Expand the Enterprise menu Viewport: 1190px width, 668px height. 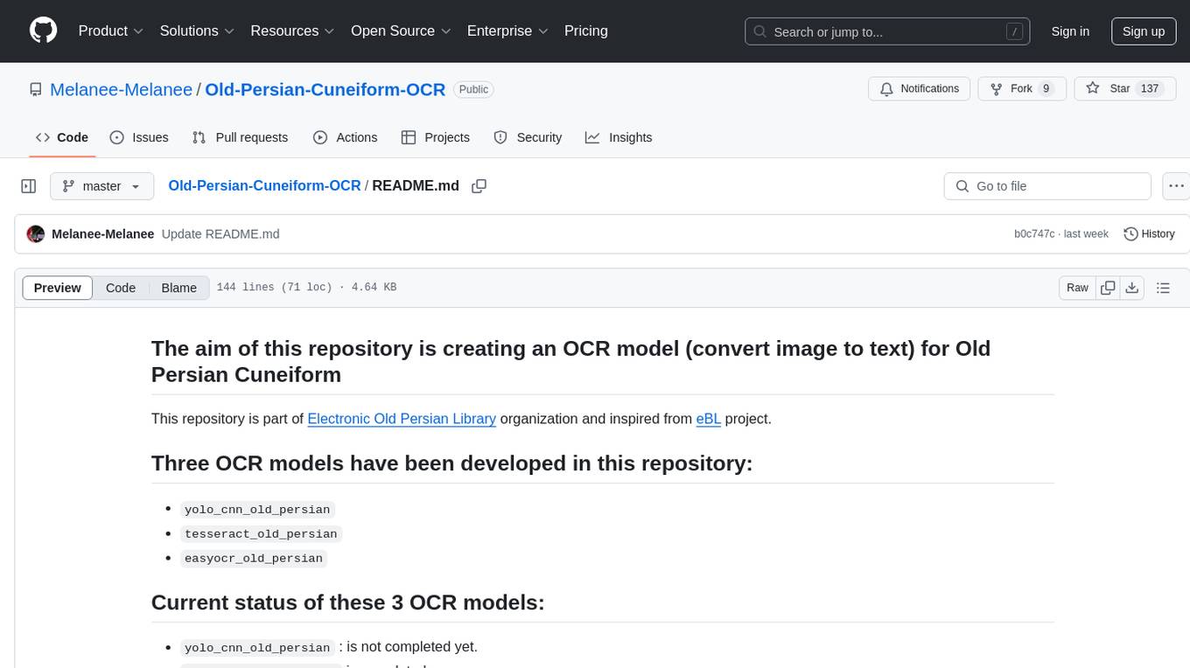(507, 31)
